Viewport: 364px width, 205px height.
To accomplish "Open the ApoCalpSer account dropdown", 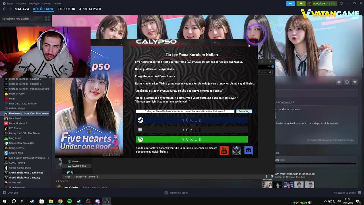I will 322,3.
